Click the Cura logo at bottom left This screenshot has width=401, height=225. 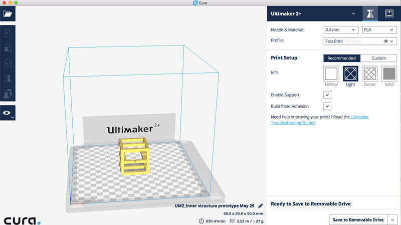pos(22,220)
